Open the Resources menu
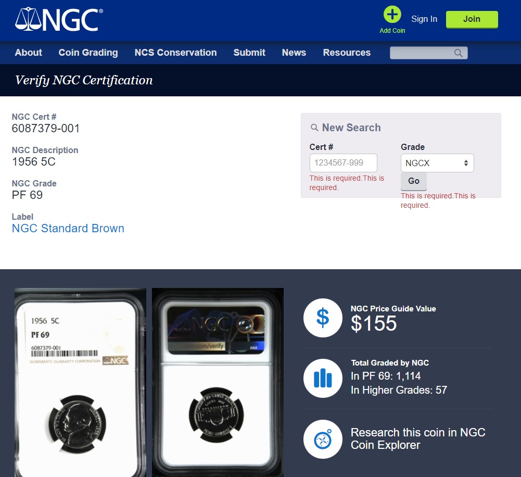The height and width of the screenshot is (477, 521). [347, 53]
